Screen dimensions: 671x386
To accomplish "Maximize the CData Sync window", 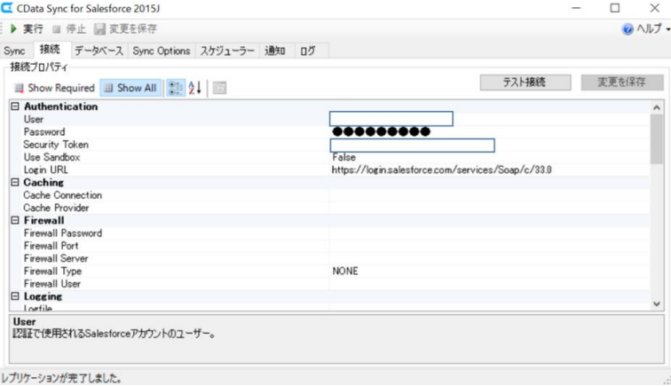I will (615, 8).
